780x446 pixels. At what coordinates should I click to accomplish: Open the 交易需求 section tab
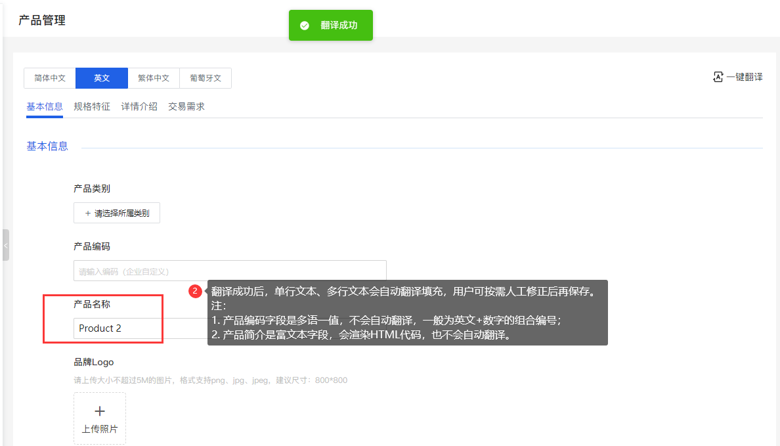point(186,106)
